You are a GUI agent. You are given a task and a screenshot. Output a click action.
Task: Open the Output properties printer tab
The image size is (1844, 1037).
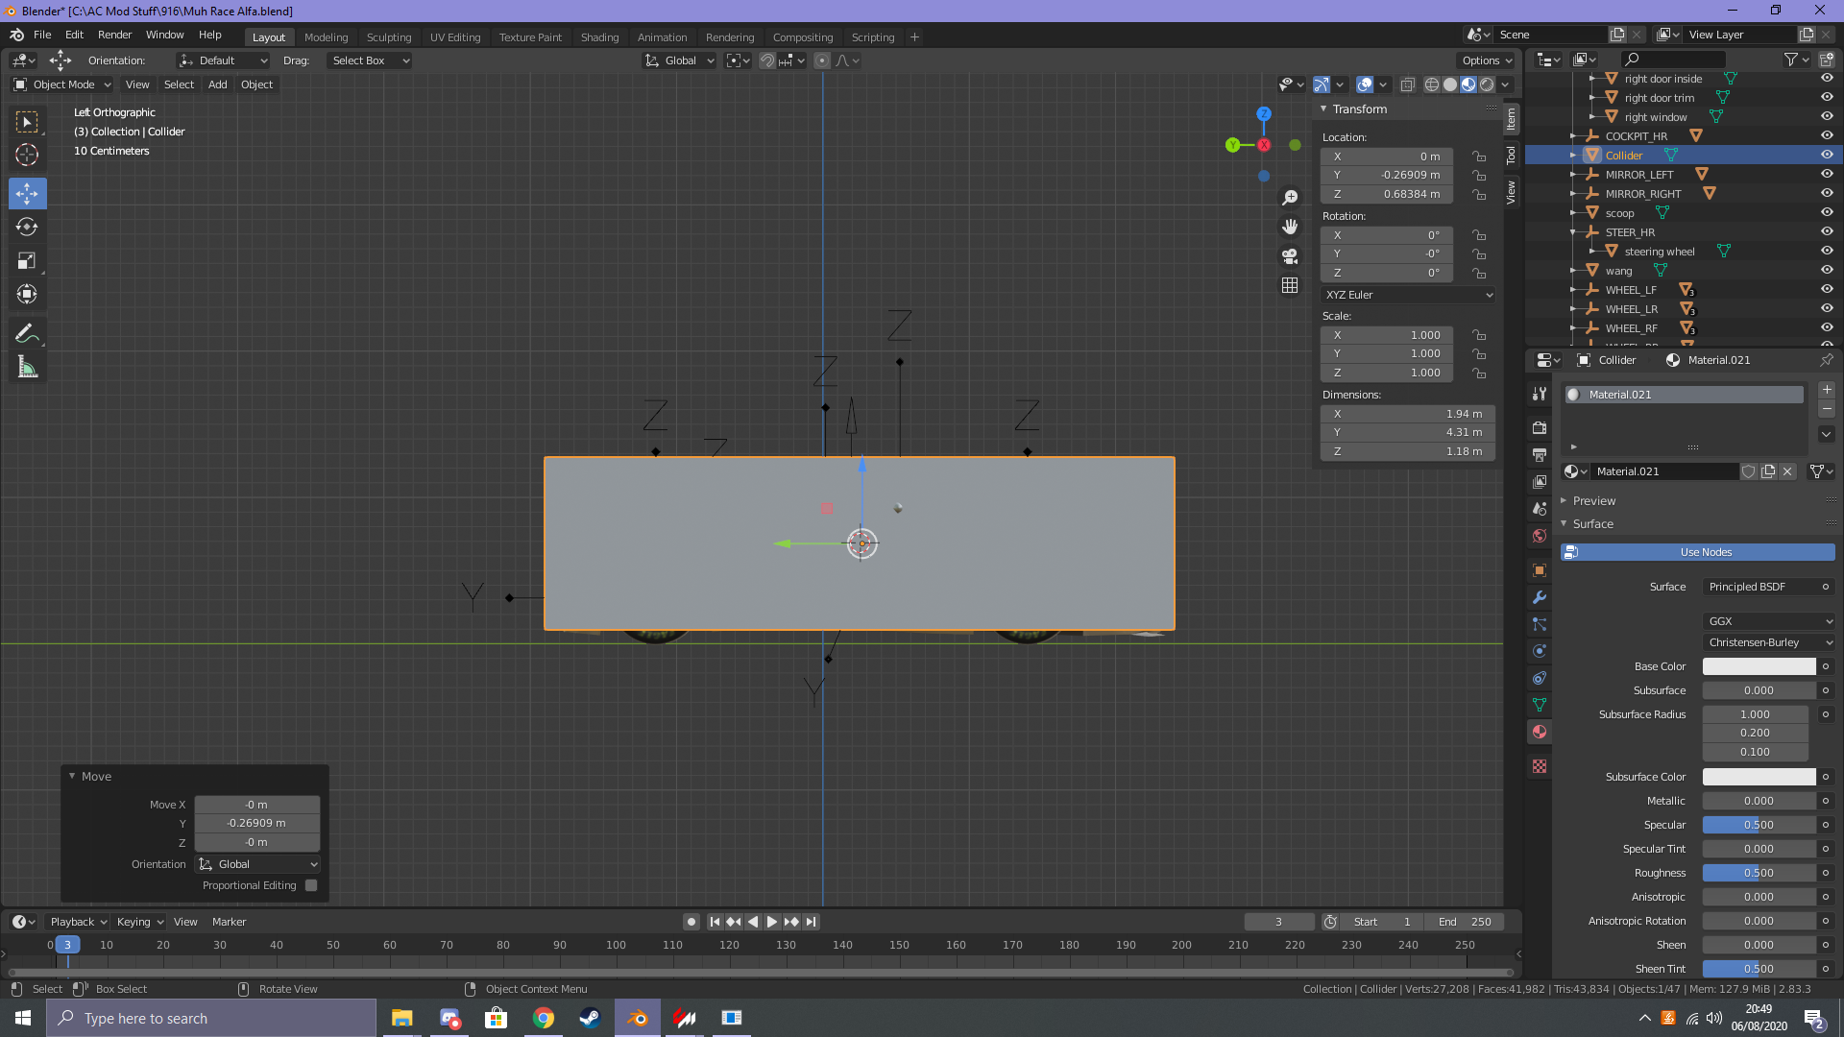coord(1540,454)
